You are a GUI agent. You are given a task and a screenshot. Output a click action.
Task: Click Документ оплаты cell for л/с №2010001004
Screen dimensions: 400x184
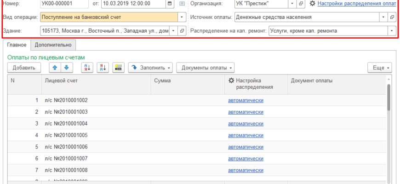(x=337, y=124)
